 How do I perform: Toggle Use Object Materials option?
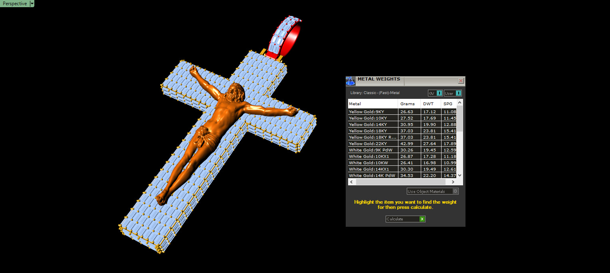tap(433, 191)
